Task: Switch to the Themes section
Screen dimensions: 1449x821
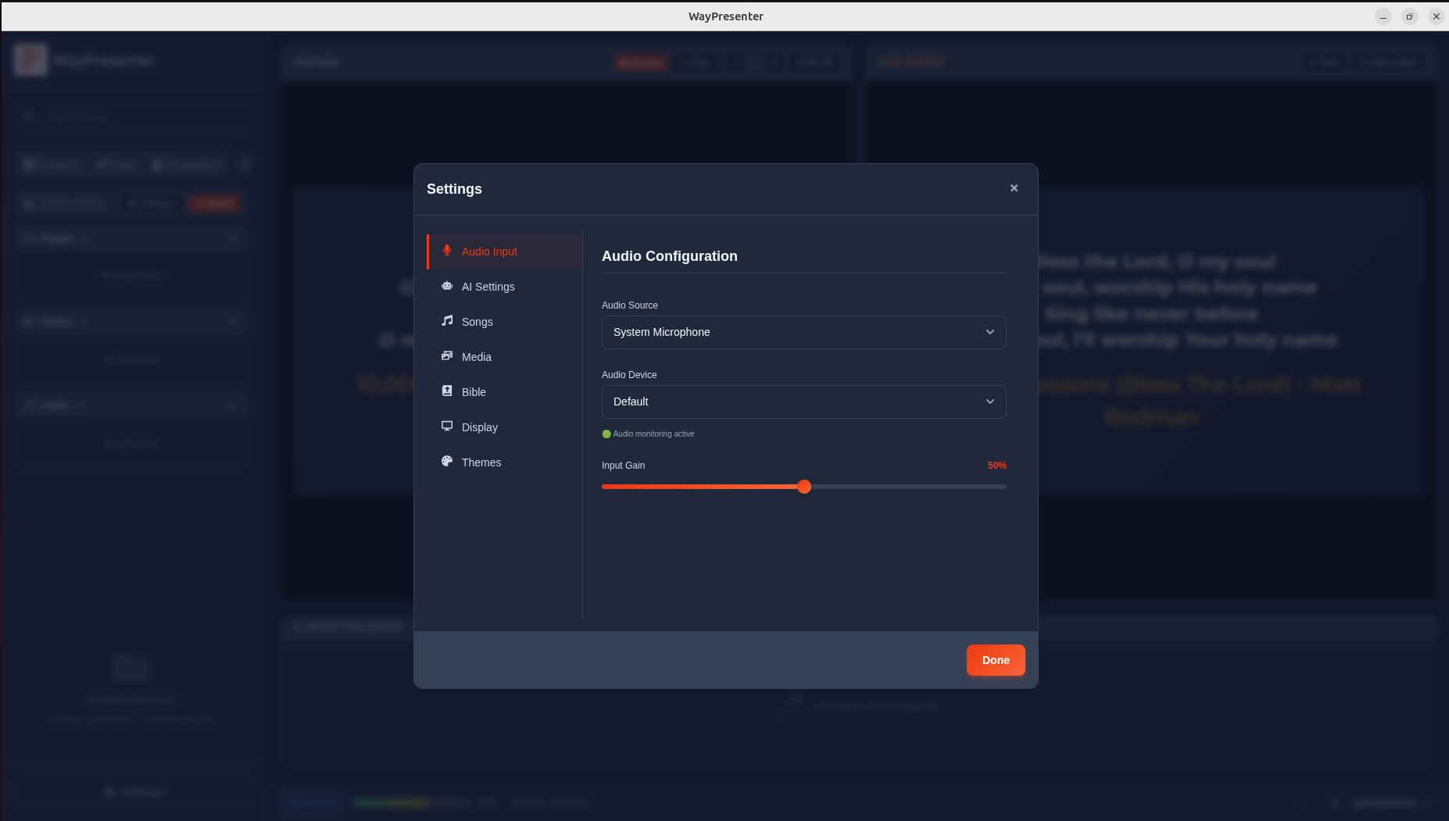Action: click(x=481, y=462)
